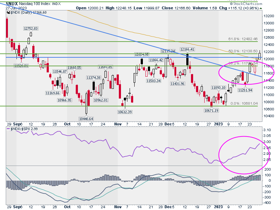Click the 10962.01 price label
Image resolution: width=280 pixels, height=210 pixels.
[x=101, y=100]
